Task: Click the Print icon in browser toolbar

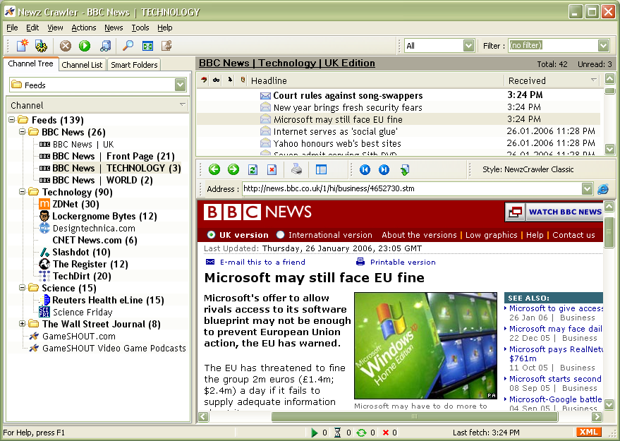Action: [x=297, y=169]
